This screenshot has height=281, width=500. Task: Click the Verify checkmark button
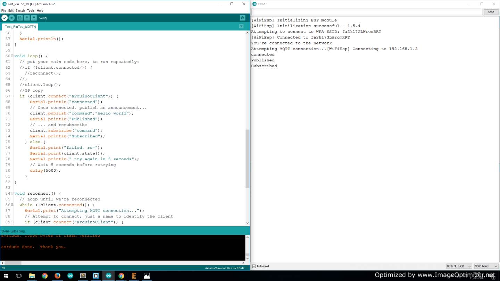point(5,18)
